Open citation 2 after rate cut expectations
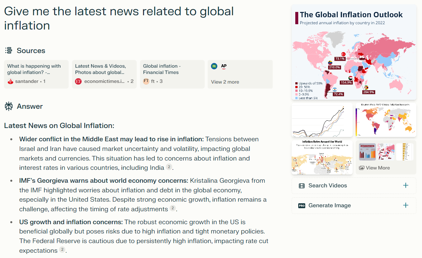The width and height of the screenshot is (422, 258). [62, 250]
